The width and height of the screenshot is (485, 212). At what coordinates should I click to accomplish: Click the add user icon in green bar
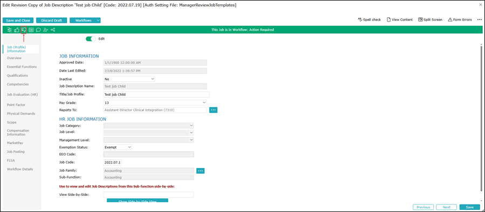tap(46, 30)
